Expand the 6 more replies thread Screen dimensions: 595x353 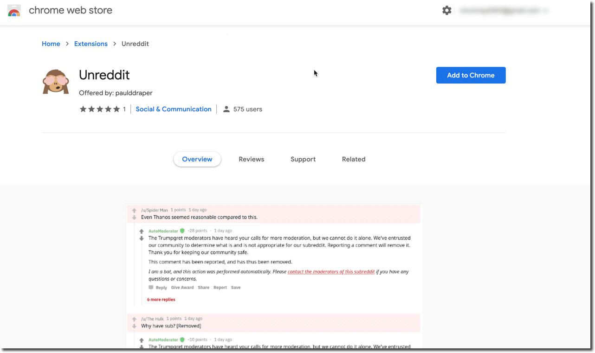coord(161,299)
